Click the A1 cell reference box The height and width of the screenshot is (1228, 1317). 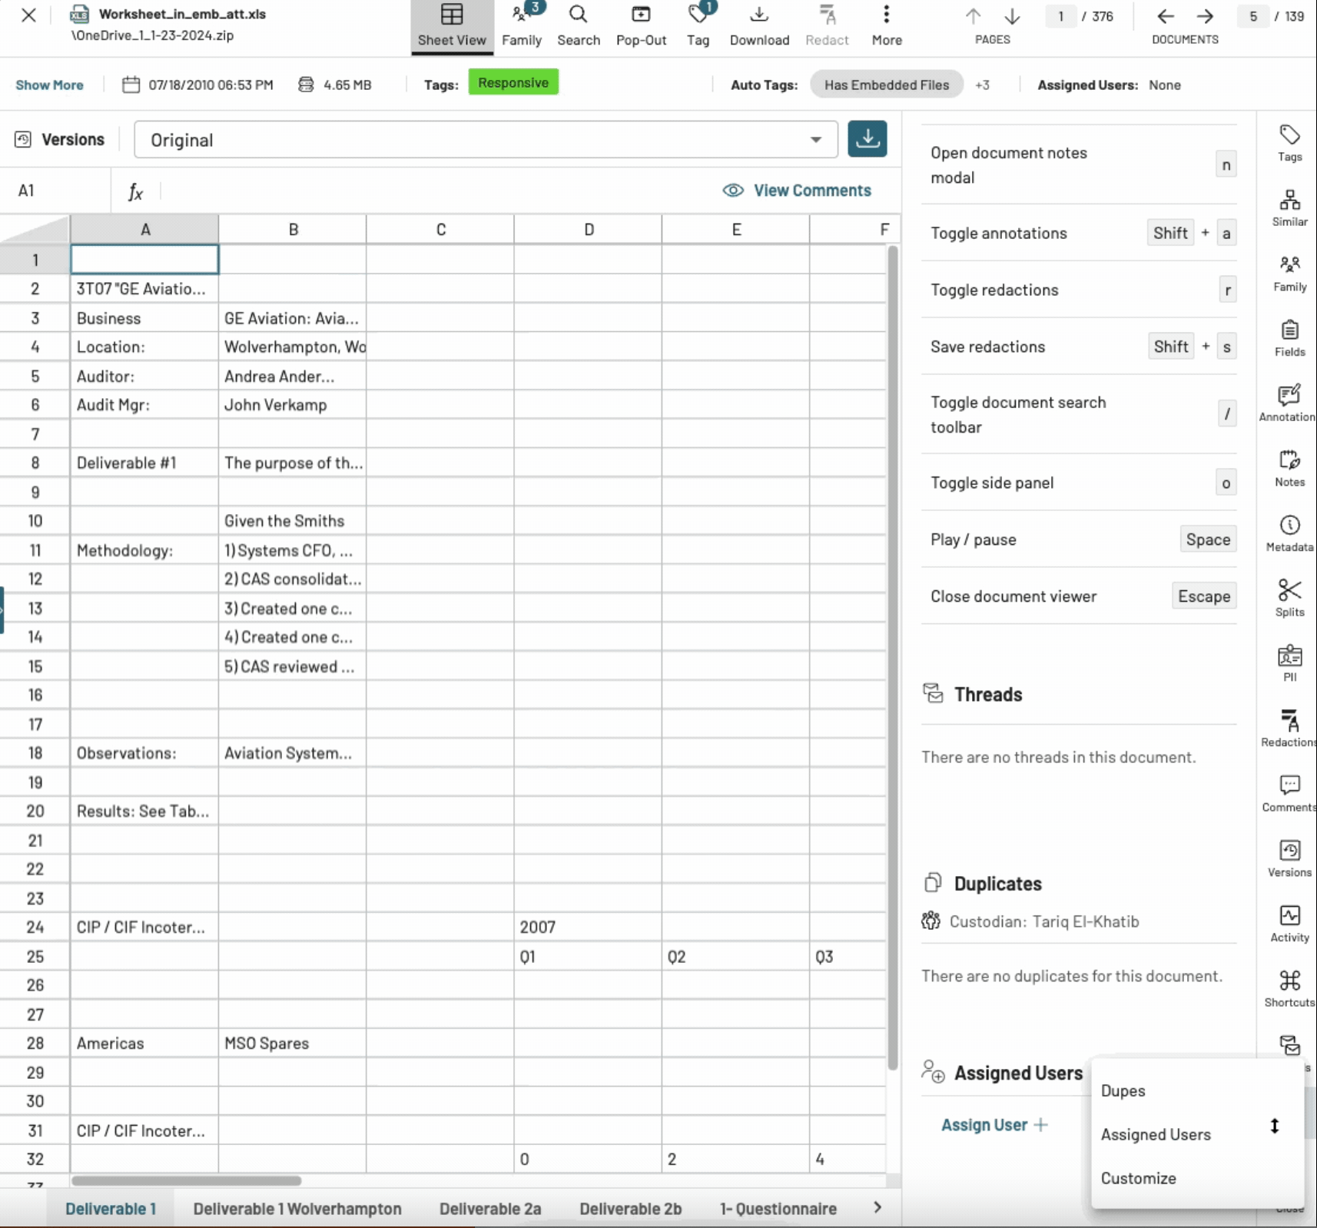pyautogui.click(x=55, y=191)
